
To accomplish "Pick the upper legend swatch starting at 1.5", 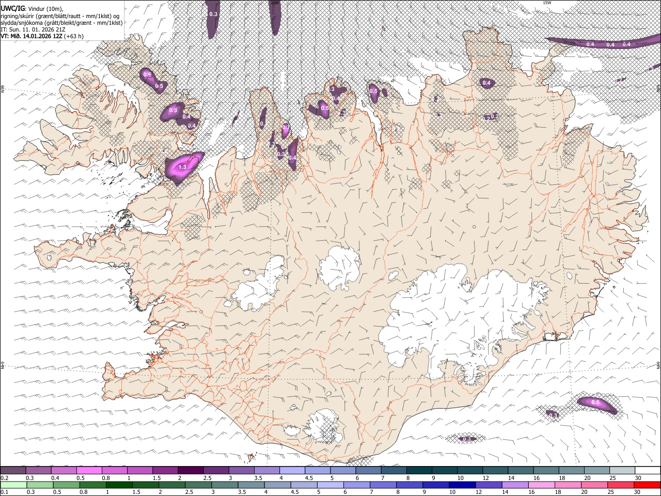I will click(165, 470).
